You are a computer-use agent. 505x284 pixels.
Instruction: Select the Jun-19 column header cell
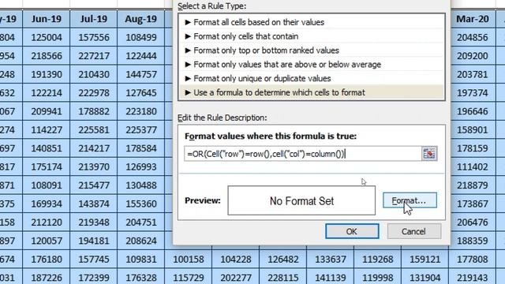pos(47,19)
